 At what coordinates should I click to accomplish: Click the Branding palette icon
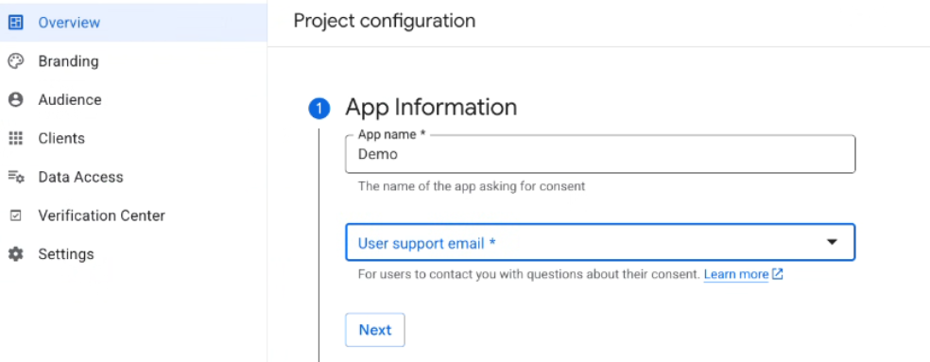15,61
